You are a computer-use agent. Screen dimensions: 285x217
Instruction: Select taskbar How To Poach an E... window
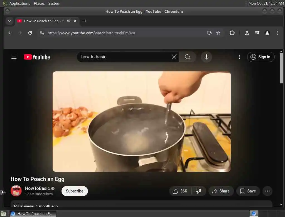33,214
